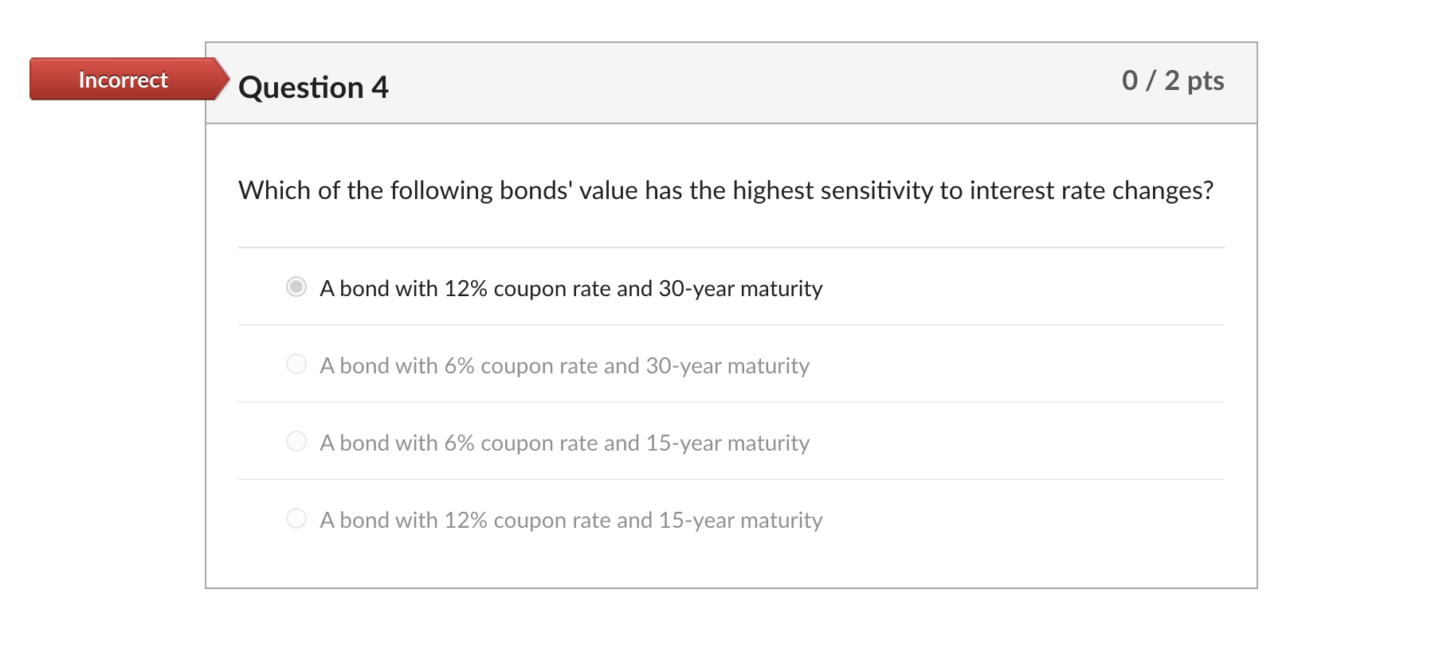Click the score digit "0" in the header

[1130, 80]
